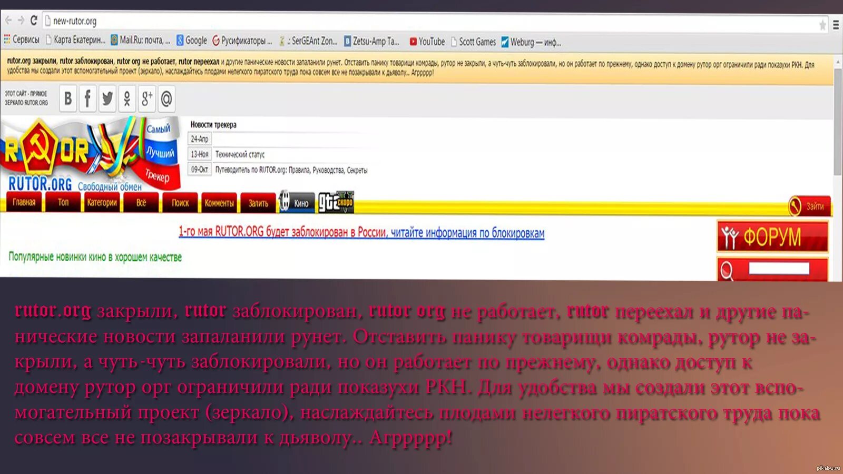This screenshot has height=474, width=843.
Task: Click the browser forward arrow
Action: 21,20
